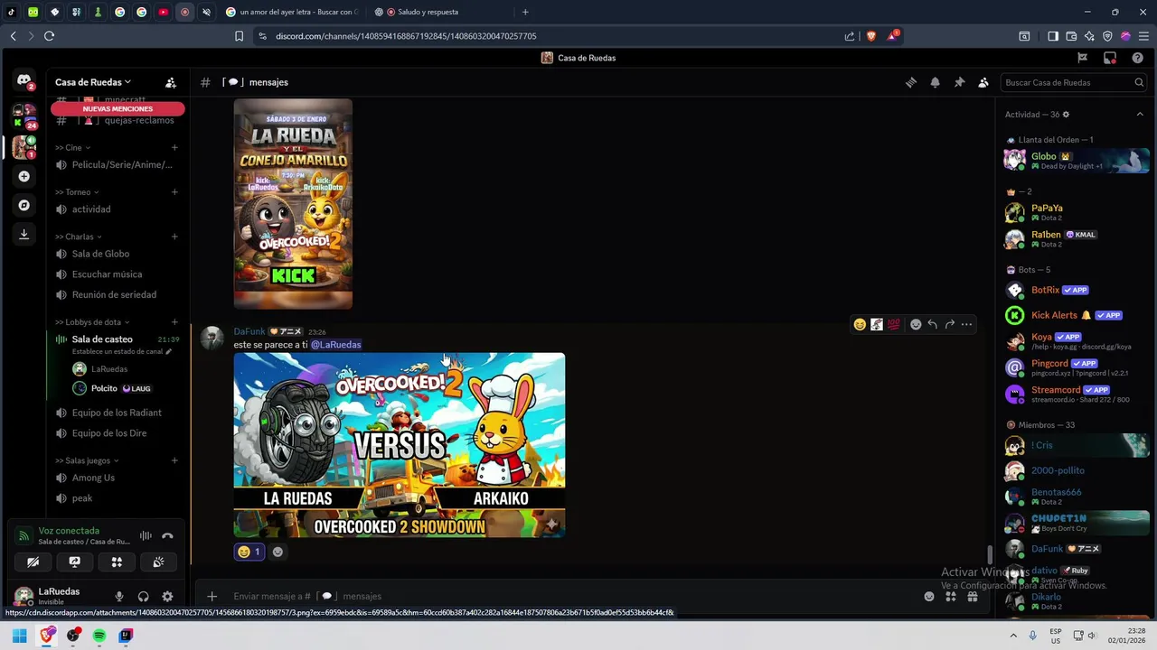Toggle the member list icon

983,82
